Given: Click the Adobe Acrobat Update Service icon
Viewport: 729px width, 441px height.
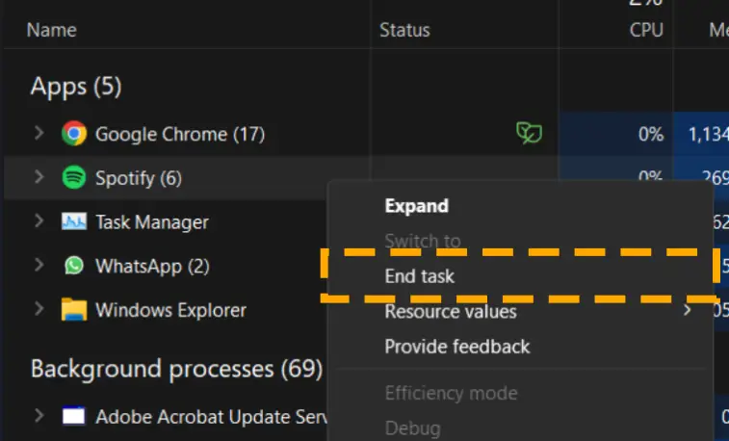Looking at the screenshot, I should (x=74, y=416).
